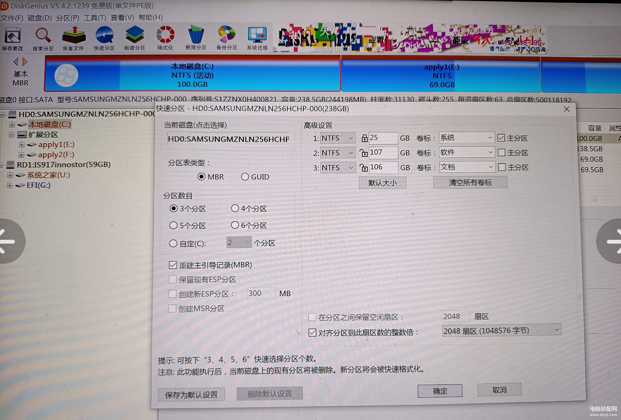
Task: Select HD0 disk icon in tree
Action: 13,114
